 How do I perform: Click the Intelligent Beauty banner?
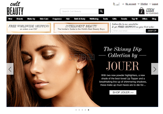[x=81, y=28]
